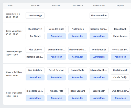Click Ralph Symons on Friday
Screen dimensions: 131x108
point(120,36)
